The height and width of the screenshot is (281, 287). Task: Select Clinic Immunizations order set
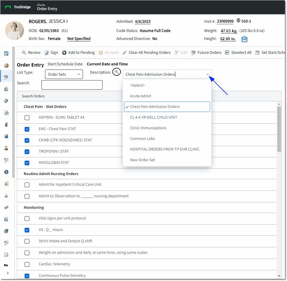(x=167, y=128)
